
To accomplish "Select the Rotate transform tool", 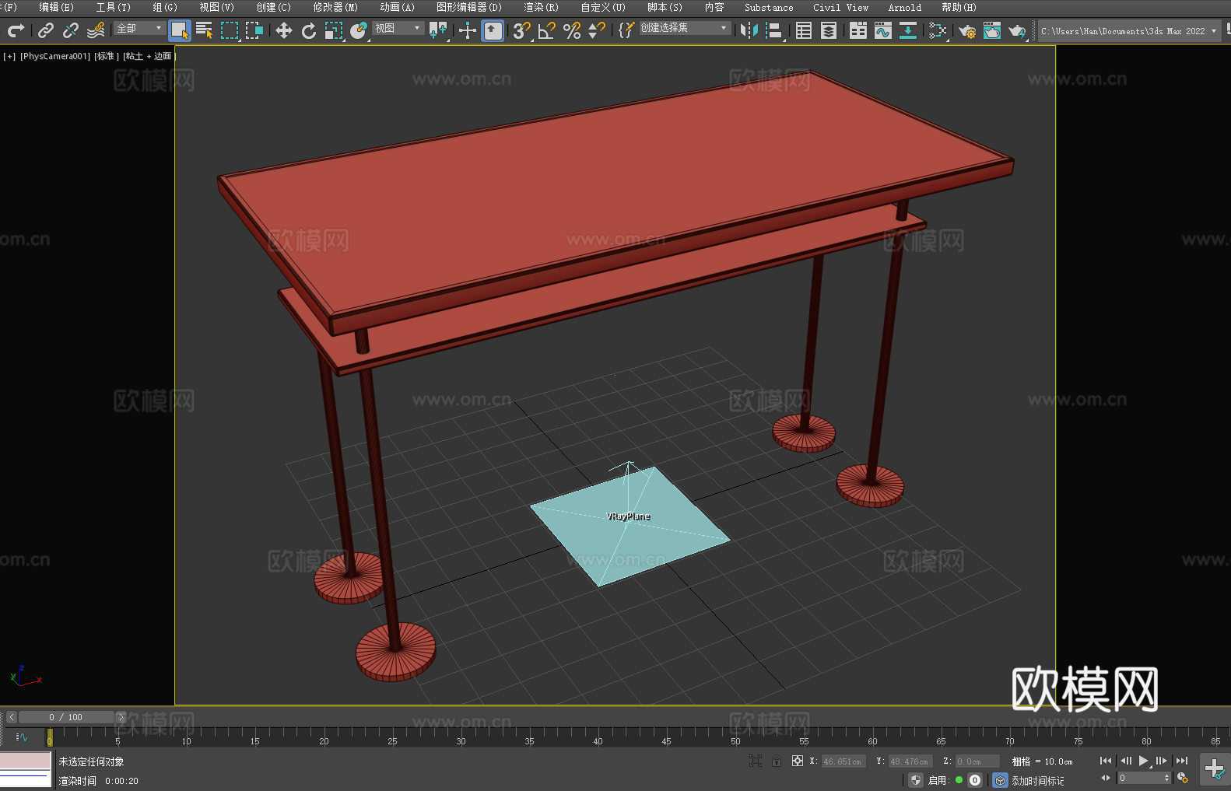I will tap(308, 30).
